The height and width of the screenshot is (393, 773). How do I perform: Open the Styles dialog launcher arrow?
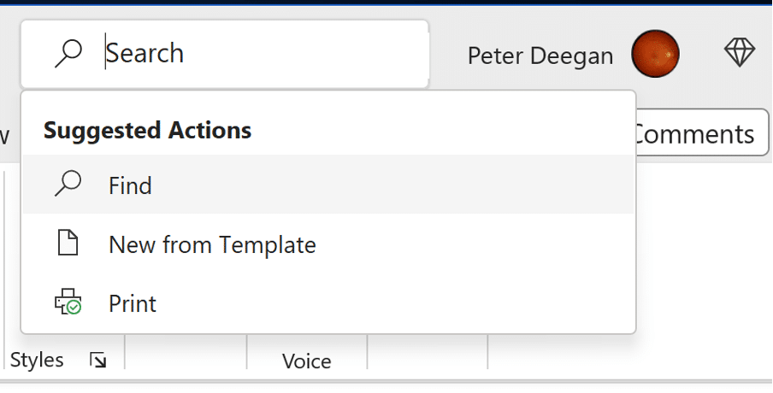(97, 360)
